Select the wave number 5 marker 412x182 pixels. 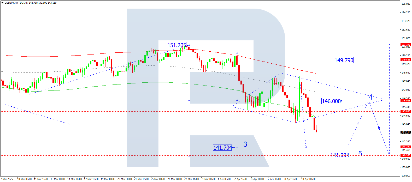tap(360, 154)
